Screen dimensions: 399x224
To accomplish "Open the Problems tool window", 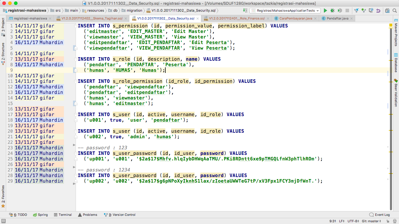I will (x=87, y=215).
